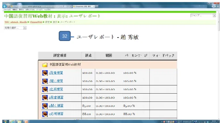Click the orange application icon on the taskbar
The height and width of the screenshot is (123, 220).
pyautogui.click(x=26, y=121)
